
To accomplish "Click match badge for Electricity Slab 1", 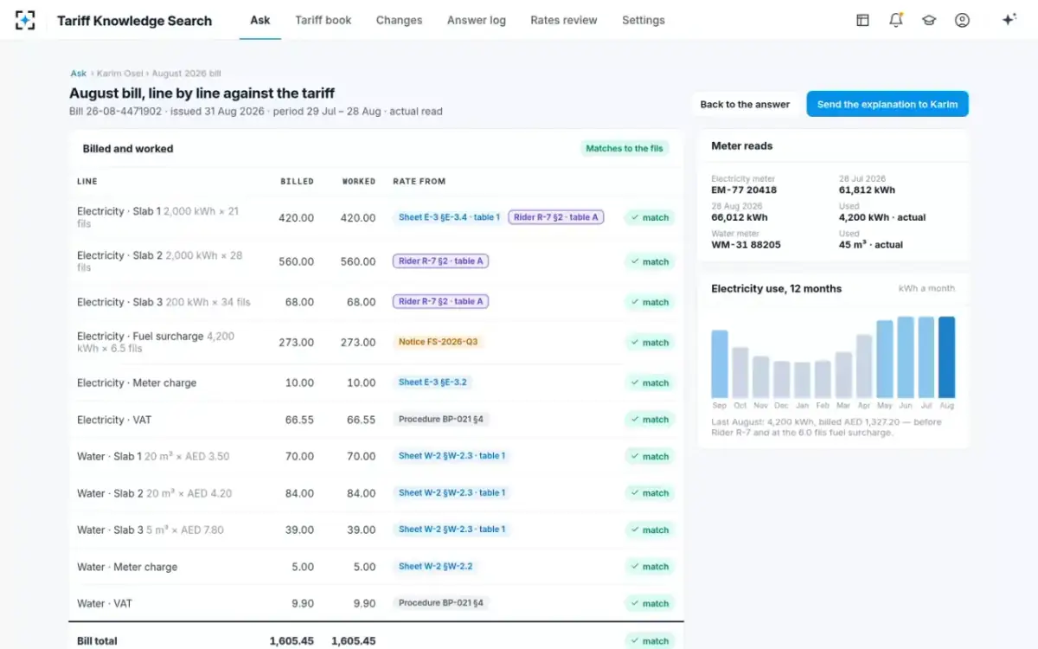I will [x=650, y=218].
